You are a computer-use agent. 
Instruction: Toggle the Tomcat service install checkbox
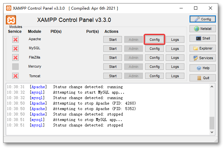pyautogui.click(x=15, y=76)
